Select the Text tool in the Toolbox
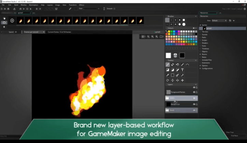Viewport: 247px width, 143px height. 182,70
